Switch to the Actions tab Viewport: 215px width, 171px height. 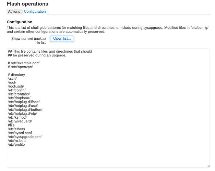pyautogui.click(x=14, y=12)
